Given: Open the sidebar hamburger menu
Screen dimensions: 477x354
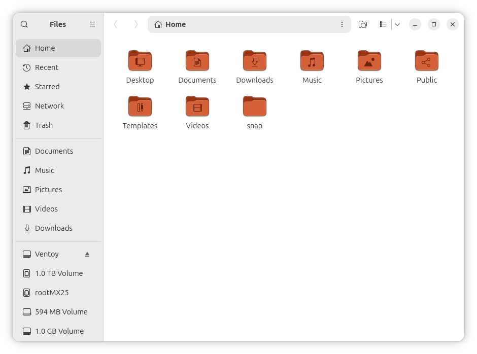Looking at the screenshot, I should pyautogui.click(x=92, y=24).
